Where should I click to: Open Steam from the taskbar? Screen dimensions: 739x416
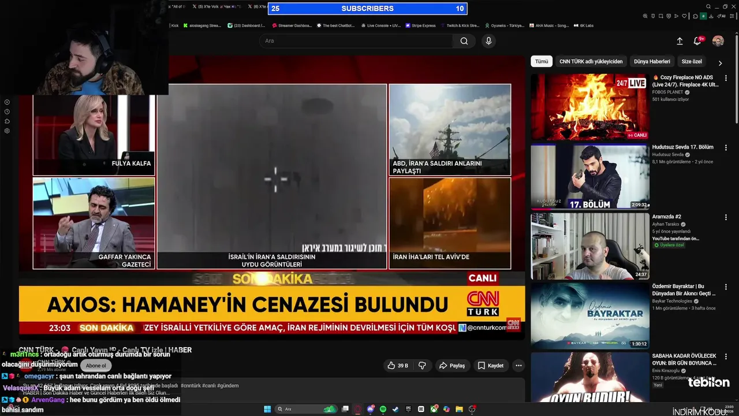pos(395,409)
